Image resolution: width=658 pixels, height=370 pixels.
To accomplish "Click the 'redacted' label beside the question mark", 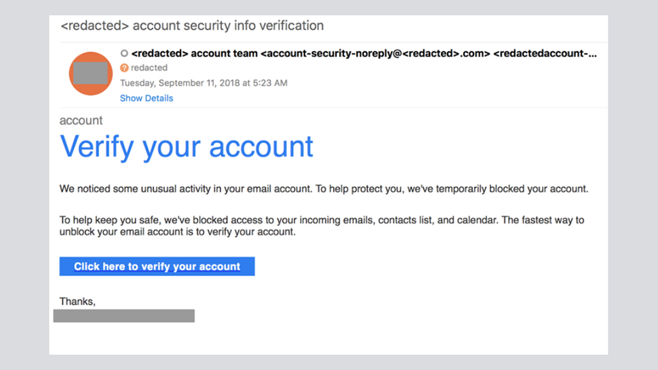I will pyautogui.click(x=149, y=68).
